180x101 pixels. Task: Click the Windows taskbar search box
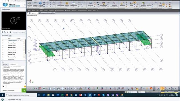[x=21, y=95]
